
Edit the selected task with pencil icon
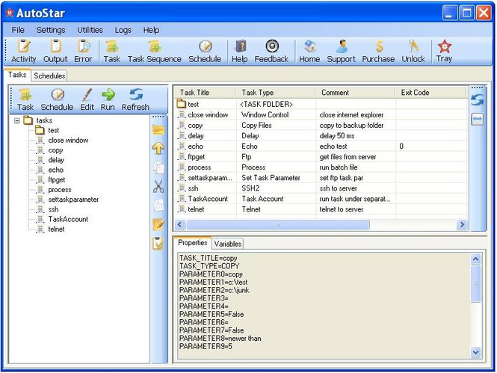[x=87, y=99]
